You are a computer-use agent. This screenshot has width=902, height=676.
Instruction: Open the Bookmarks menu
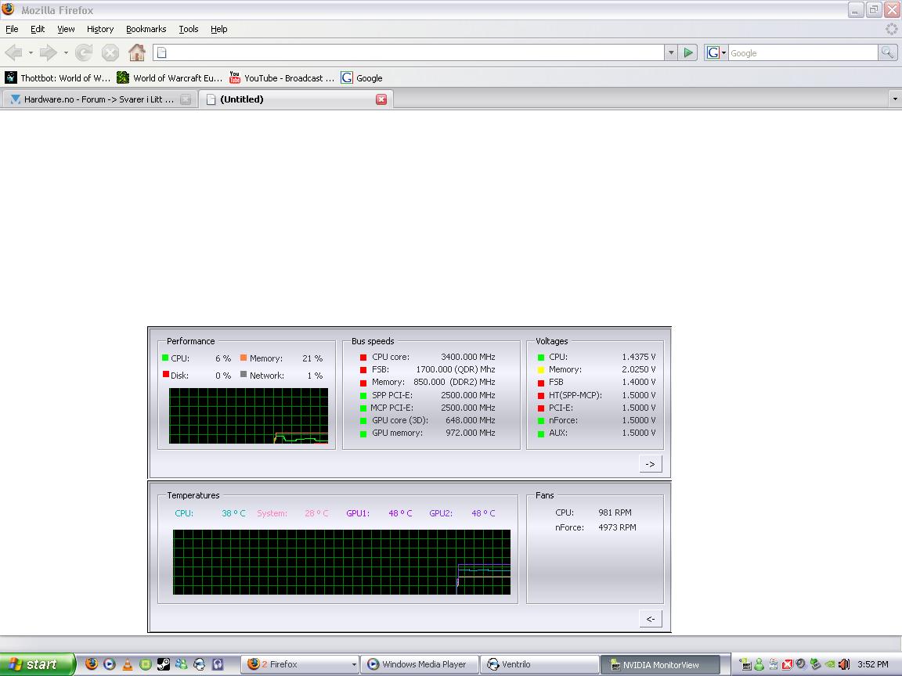click(x=146, y=29)
